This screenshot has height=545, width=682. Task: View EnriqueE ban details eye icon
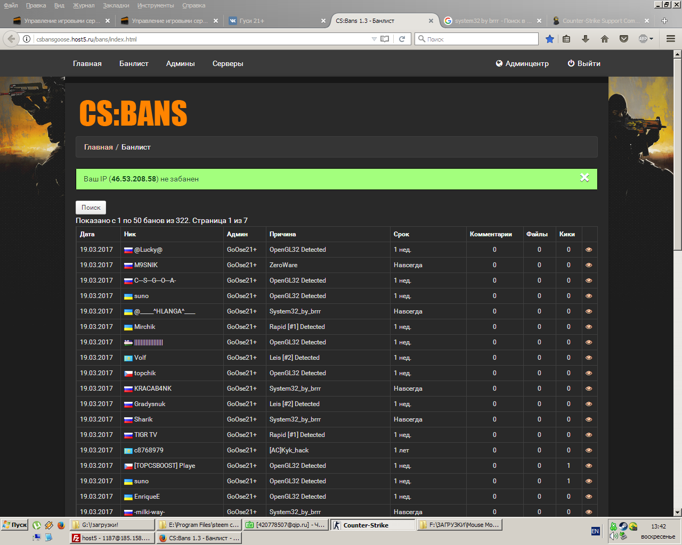589,497
